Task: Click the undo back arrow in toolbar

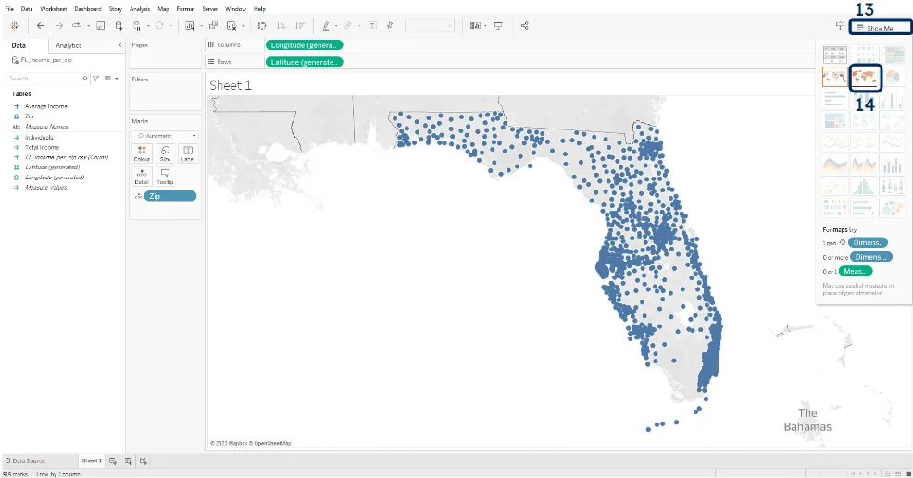Action: pyautogui.click(x=41, y=26)
